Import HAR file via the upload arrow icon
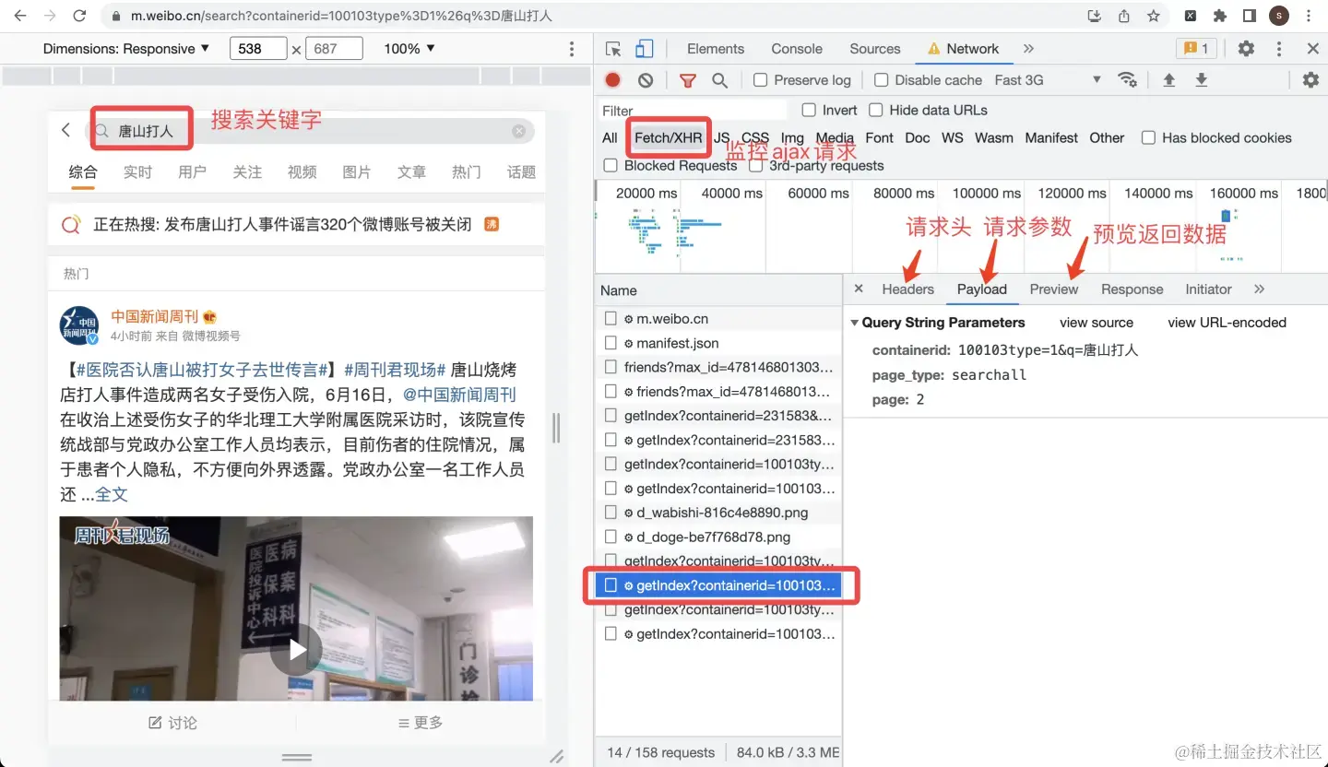Image resolution: width=1328 pixels, height=767 pixels. [x=1168, y=79]
